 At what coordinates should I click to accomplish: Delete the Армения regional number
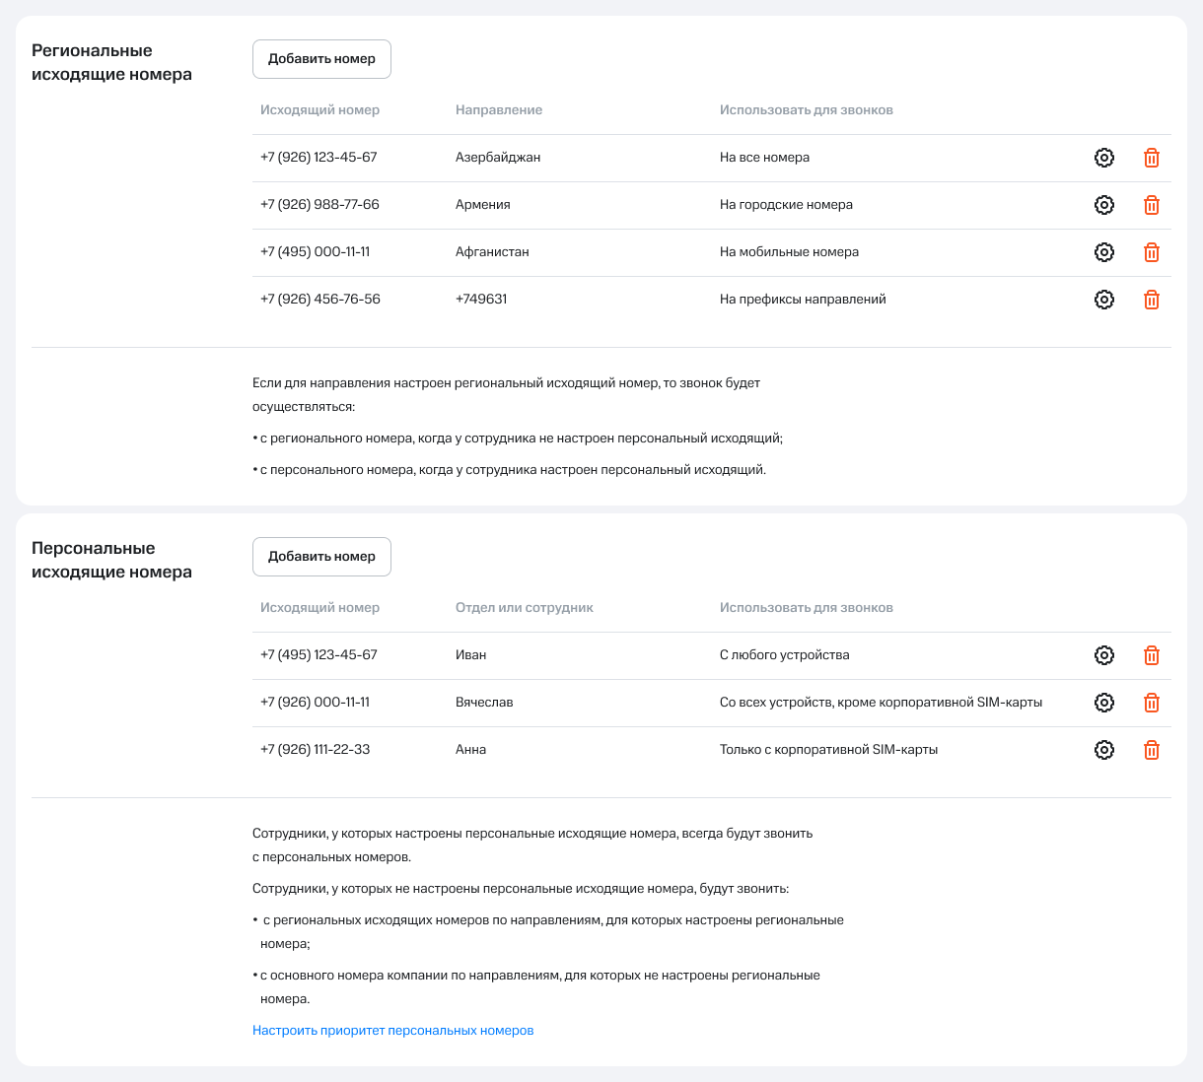[x=1151, y=205]
